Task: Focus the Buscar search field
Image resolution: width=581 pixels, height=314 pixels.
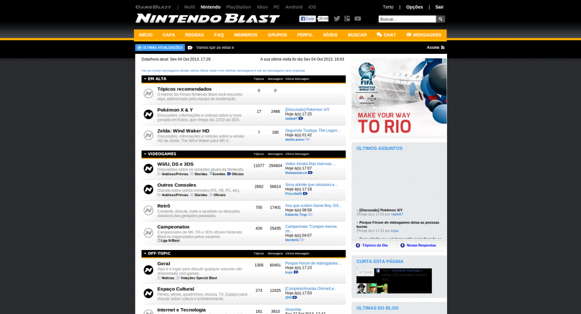Action: (407, 19)
